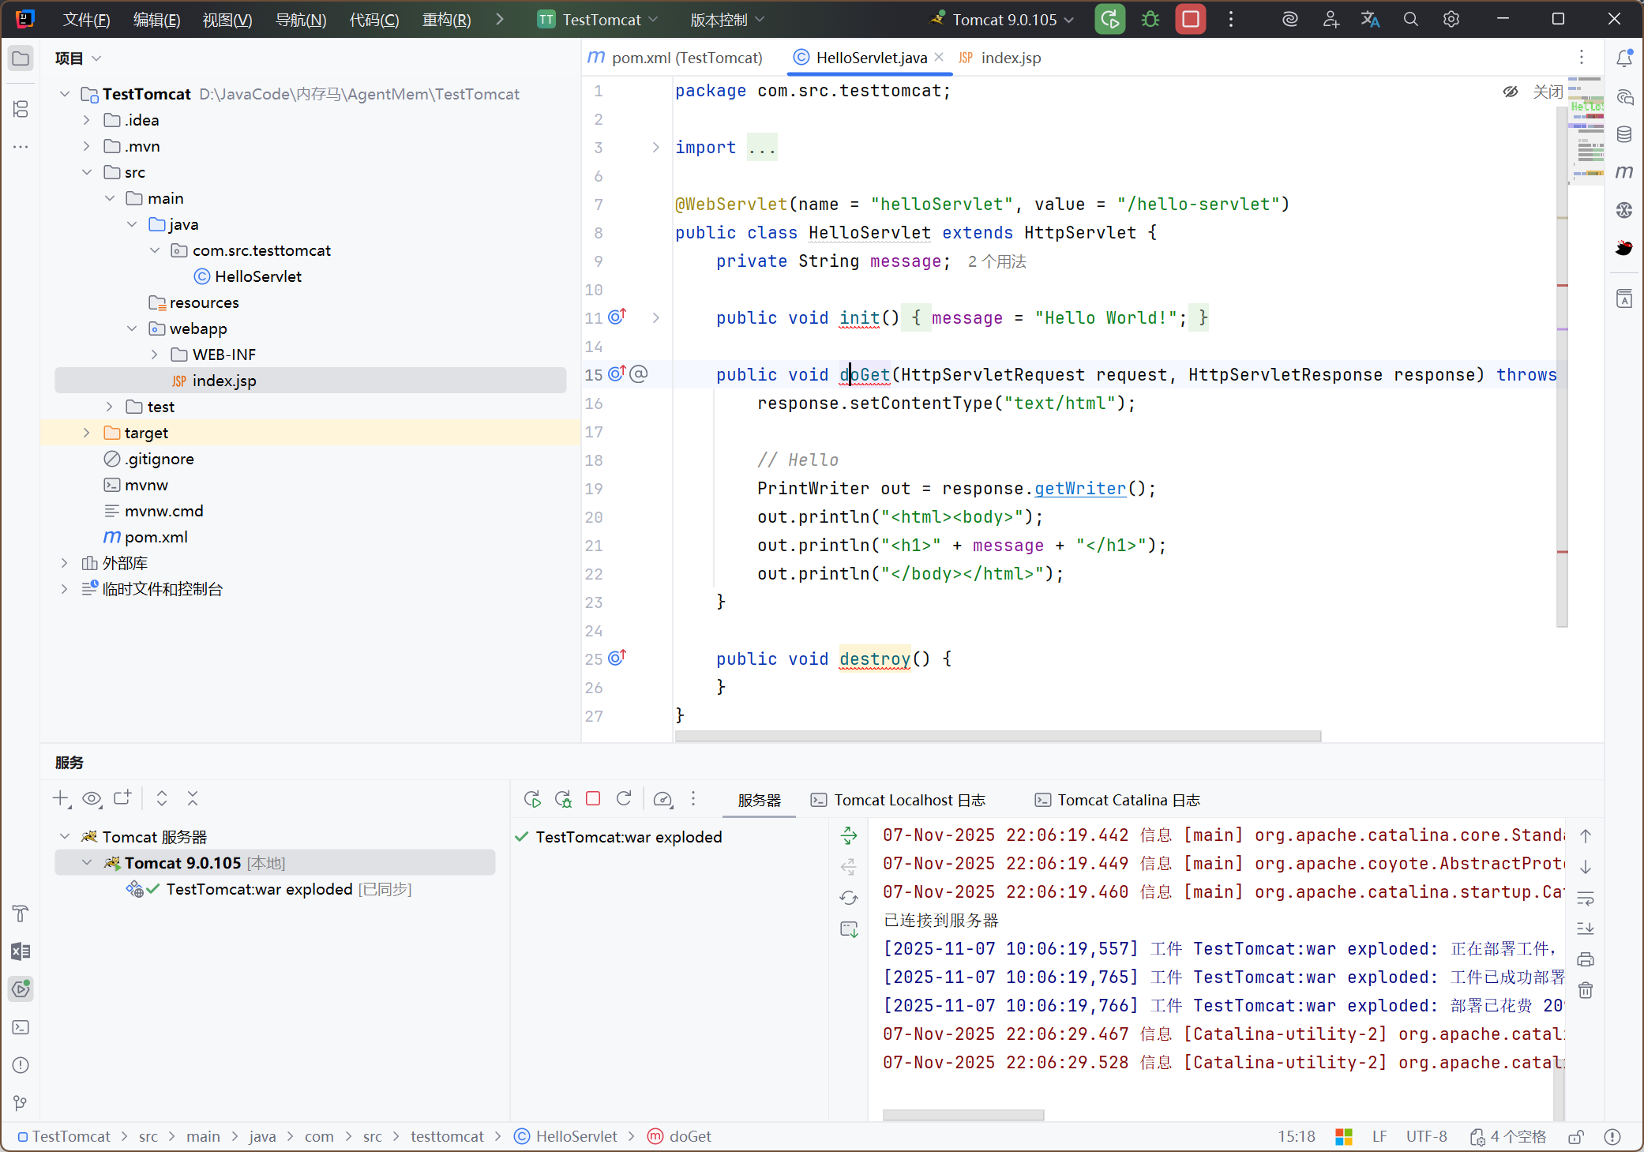Stop the running Tomcat server from the top toolbar
This screenshot has width=1644, height=1152.
1191,20
